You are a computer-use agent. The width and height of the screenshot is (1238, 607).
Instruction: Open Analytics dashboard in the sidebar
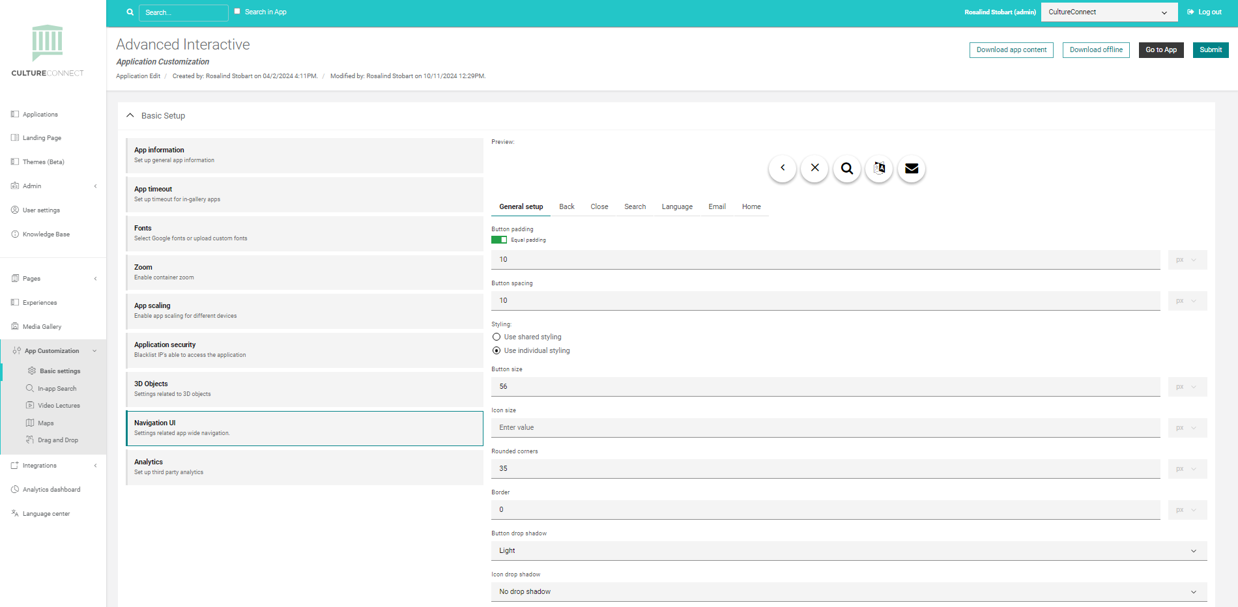pos(51,490)
